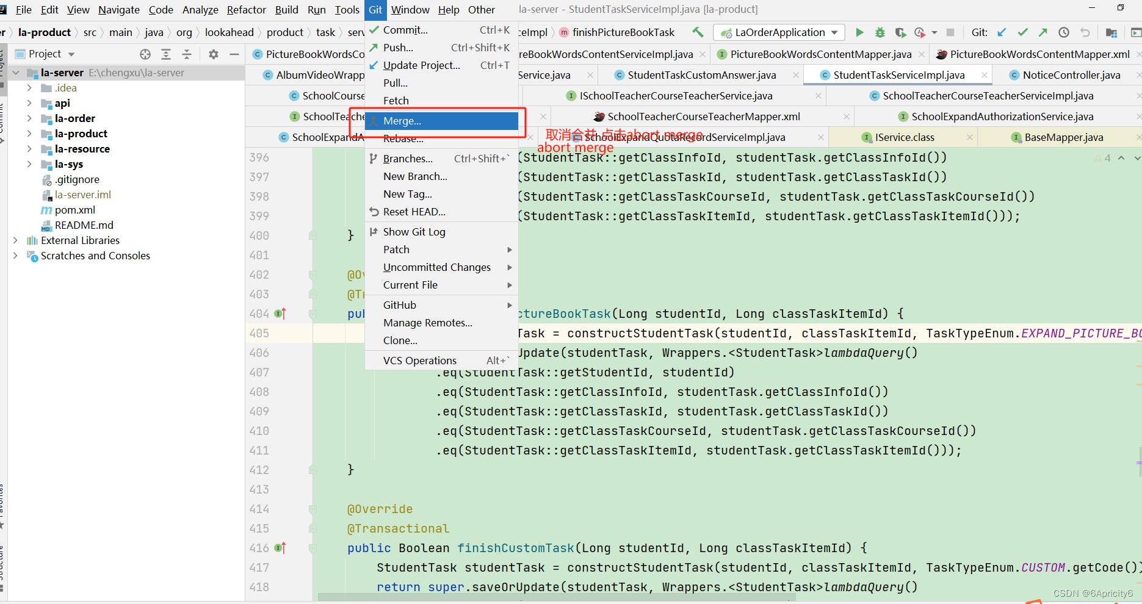Close the StudentTaskServiceImpl.java tab
The width and height of the screenshot is (1142, 604).
pyautogui.click(x=984, y=75)
